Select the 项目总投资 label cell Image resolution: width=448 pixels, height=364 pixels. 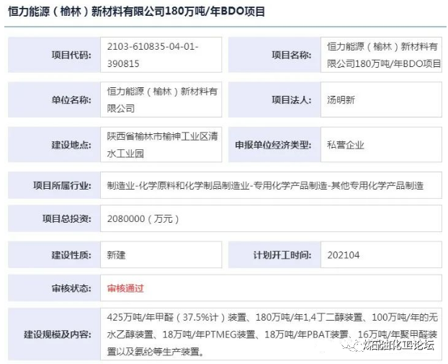pyautogui.click(x=54, y=218)
